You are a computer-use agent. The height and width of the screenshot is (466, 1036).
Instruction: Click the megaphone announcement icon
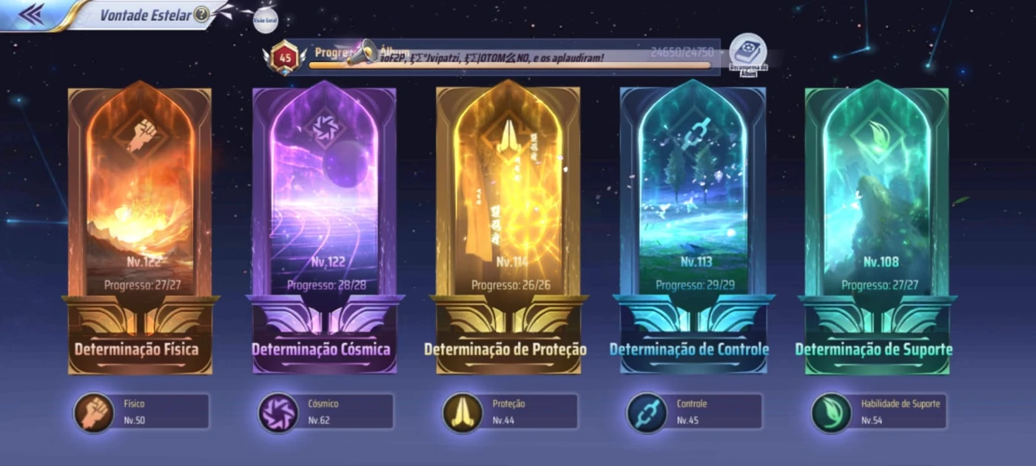363,53
